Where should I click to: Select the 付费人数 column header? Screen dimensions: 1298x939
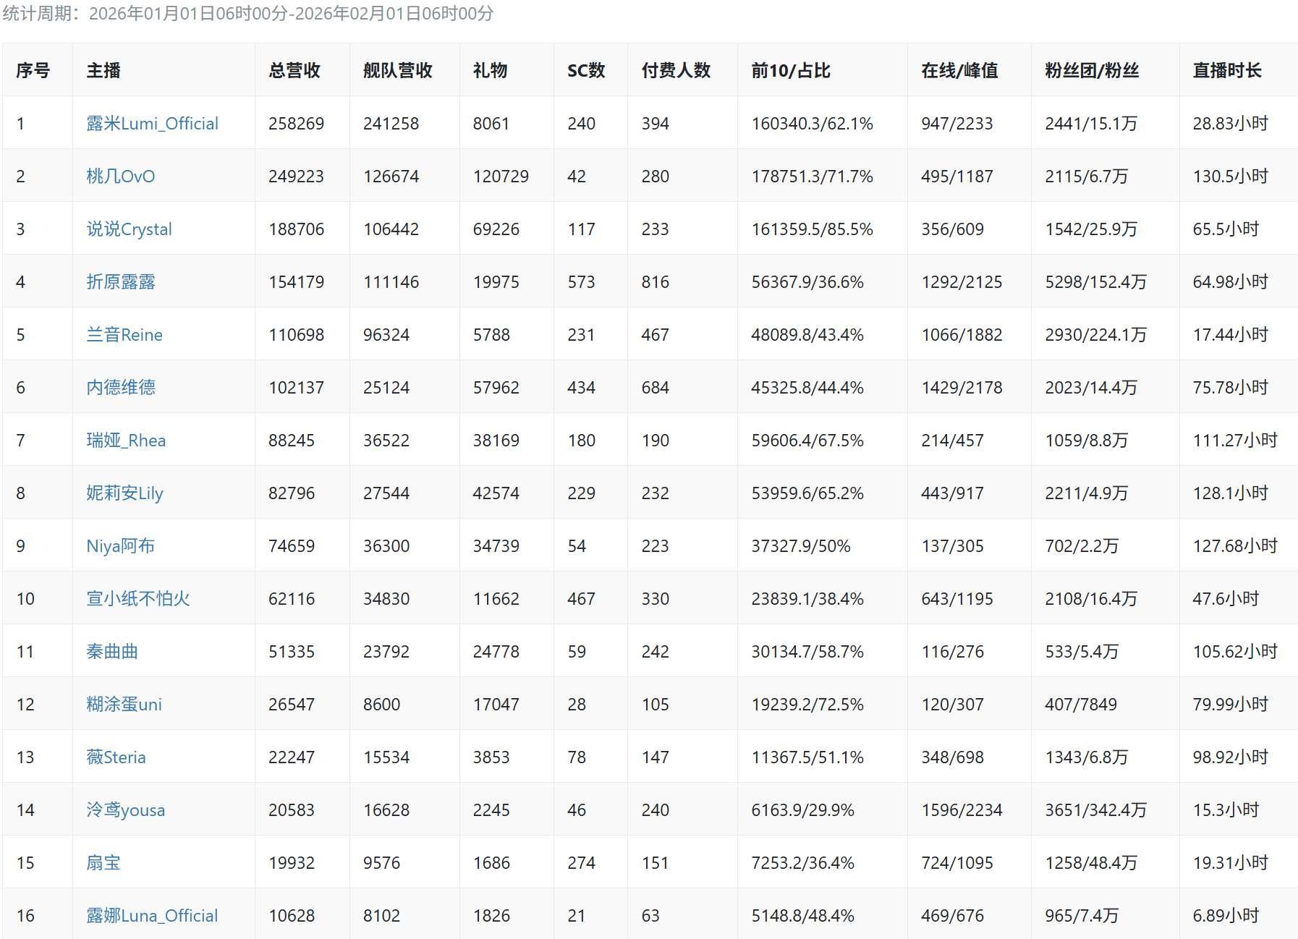click(x=676, y=70)
